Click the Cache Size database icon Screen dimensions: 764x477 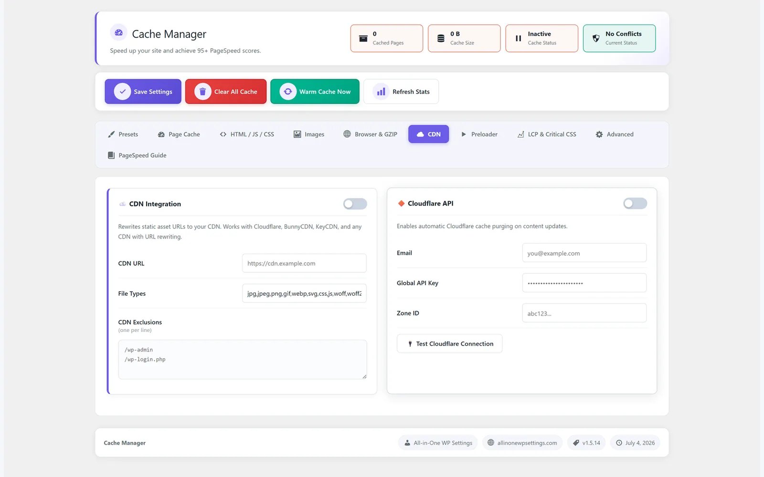441,38
